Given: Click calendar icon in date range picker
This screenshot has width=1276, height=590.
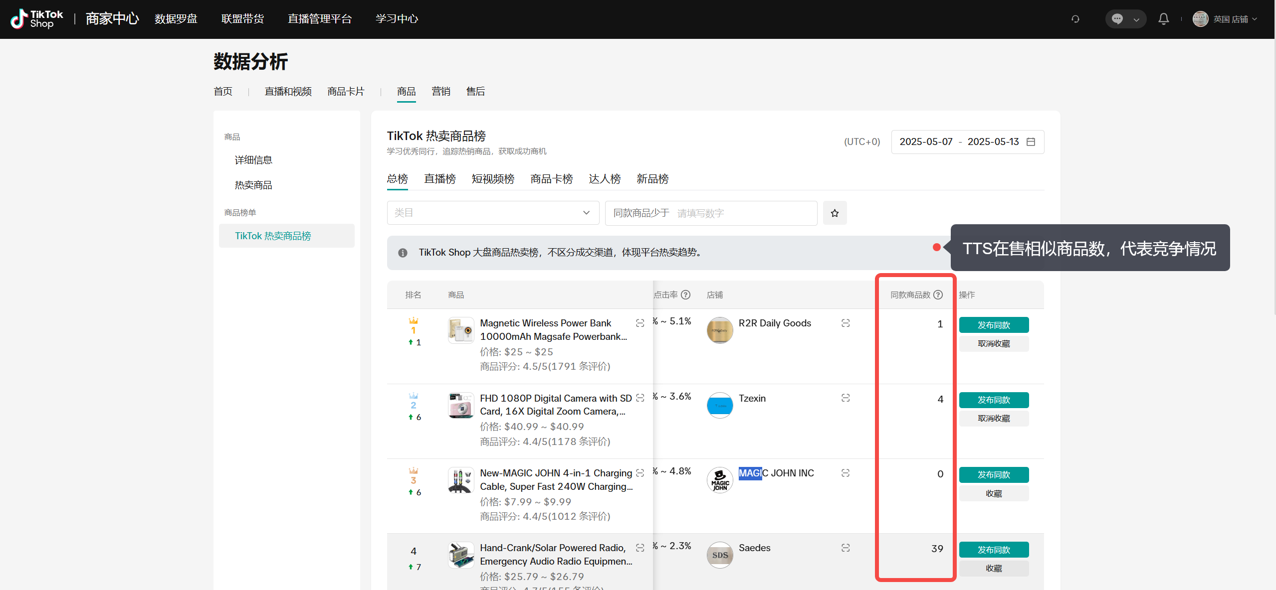Looking at the screenshot, I should pyautogui.click(x=1031, y=142).
